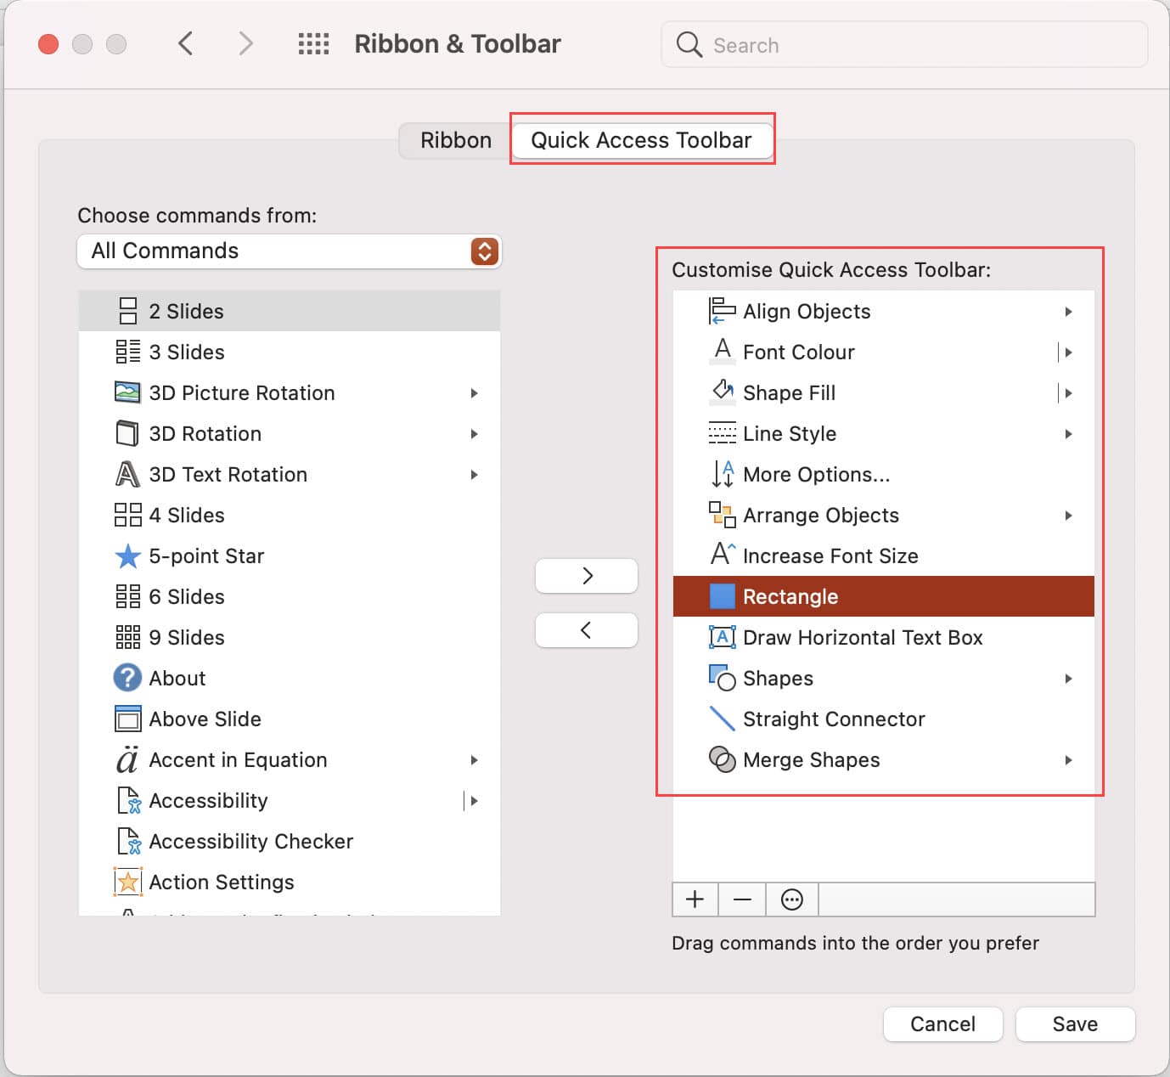Expand the Arrange Objects submenu arrow

pyautogui.click(x=1068, y=515)
